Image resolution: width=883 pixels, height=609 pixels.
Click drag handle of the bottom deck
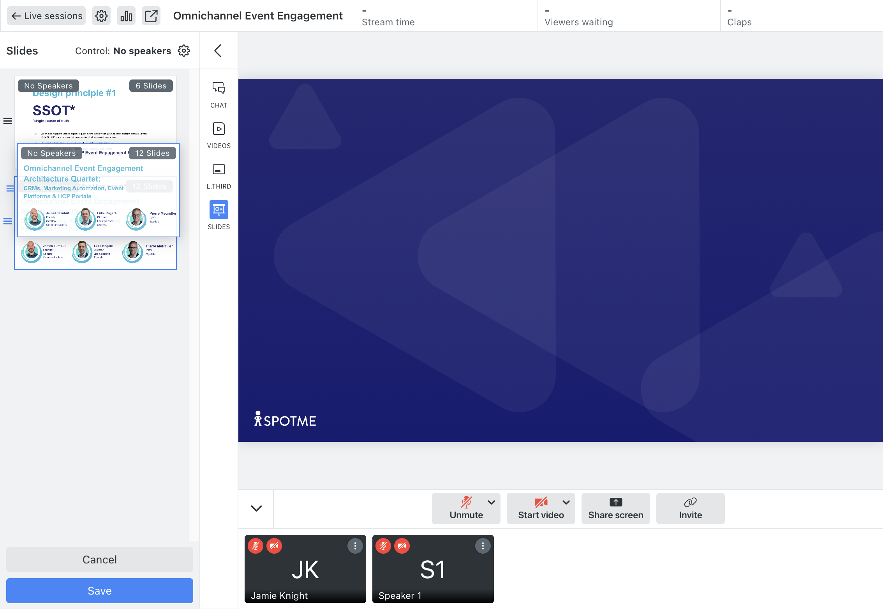8,221
